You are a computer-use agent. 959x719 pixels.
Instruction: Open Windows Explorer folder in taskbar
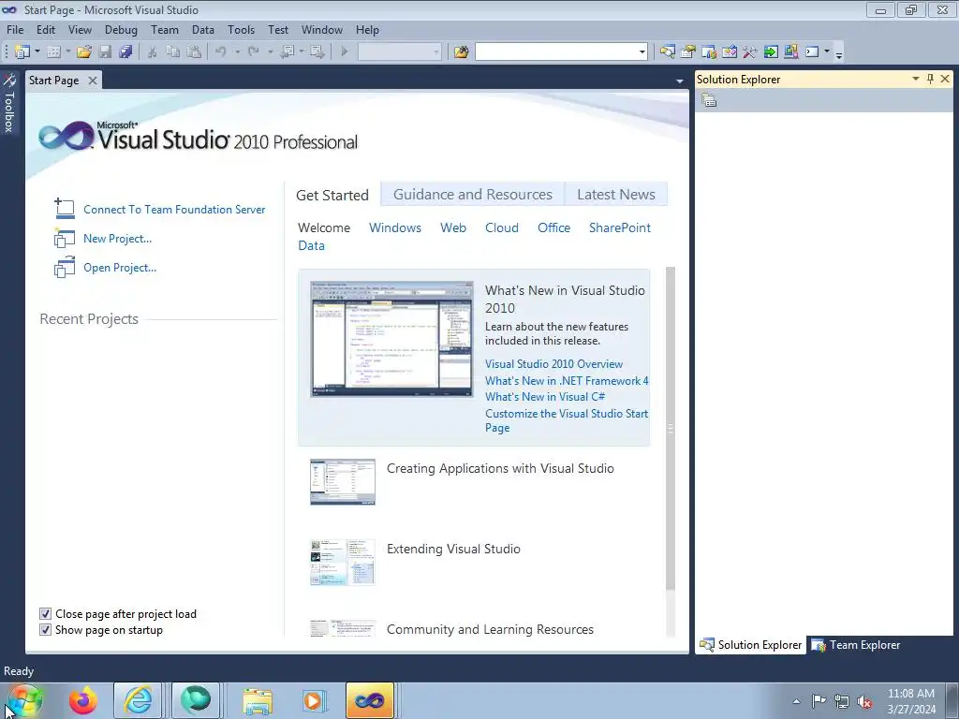pyautogui.click(x=258, y=700)
